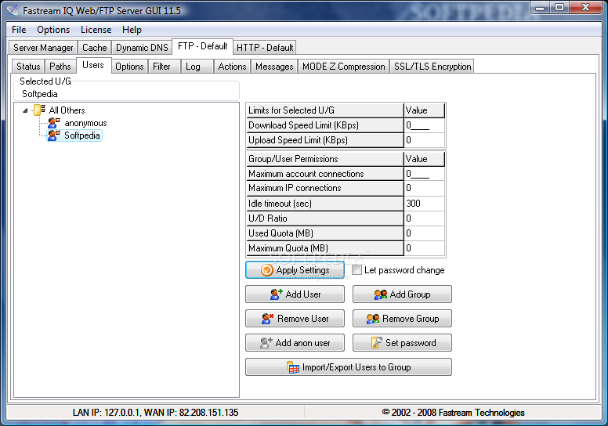This screenshot has width=608, height=426.
Task: Click the key icon on Set password
Action: click(377, 343)
